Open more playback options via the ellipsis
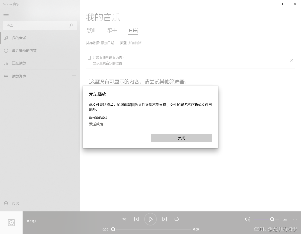The image size is (301, 234). [x=295, y=219]
